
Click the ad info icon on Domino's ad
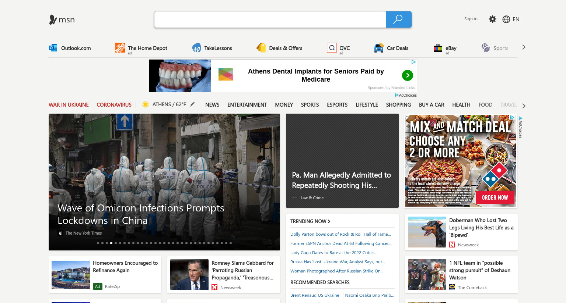click(512, 117)
